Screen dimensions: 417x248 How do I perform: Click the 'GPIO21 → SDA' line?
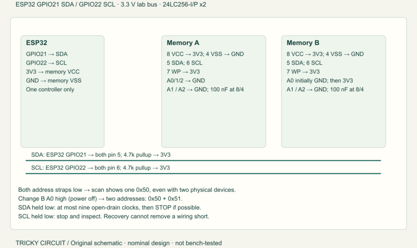pos(47,54)
